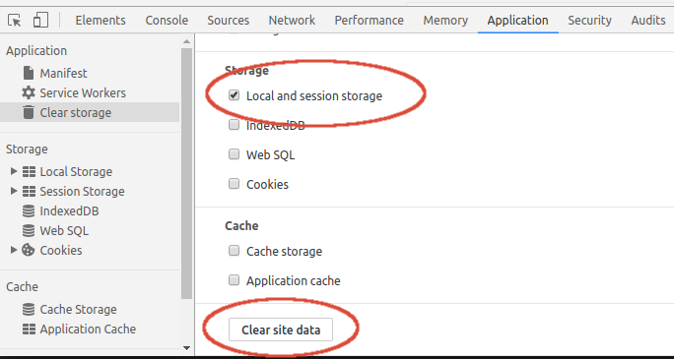Click the Clear storage trash icon
This screenshot has width=674, height=359.
pos(29,112)
